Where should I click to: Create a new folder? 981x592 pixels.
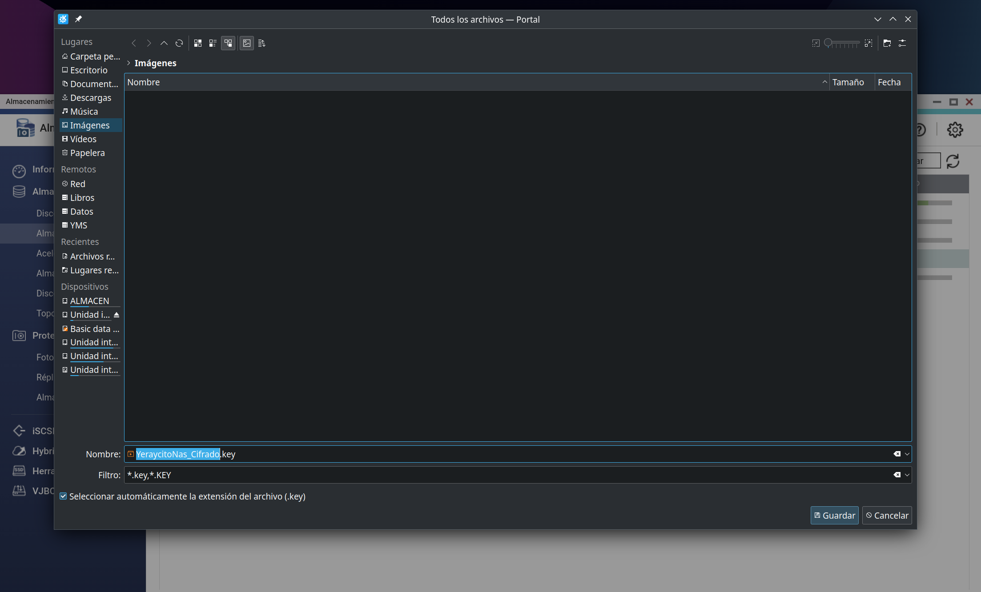[887, 43]
